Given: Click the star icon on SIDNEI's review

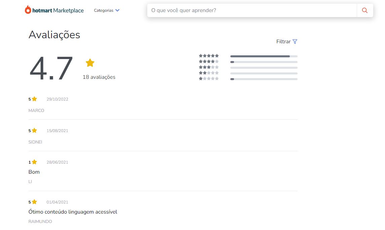Looking at the screenshot, I should tap(34, 130).
